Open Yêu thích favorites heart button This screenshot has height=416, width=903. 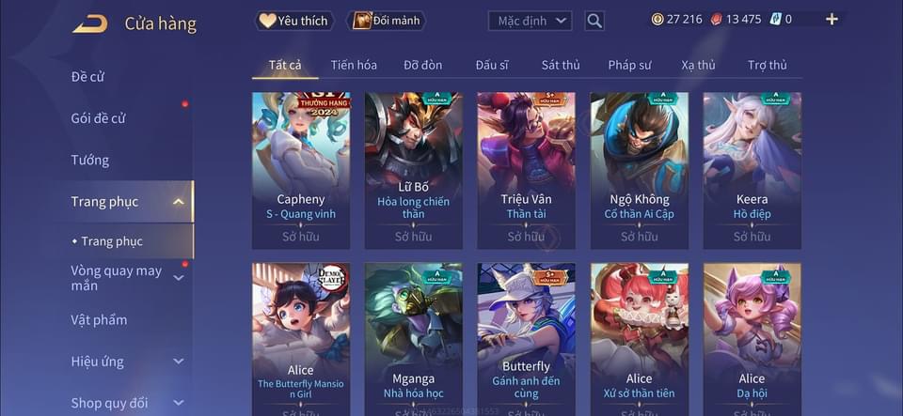click(x=294, y=22)
